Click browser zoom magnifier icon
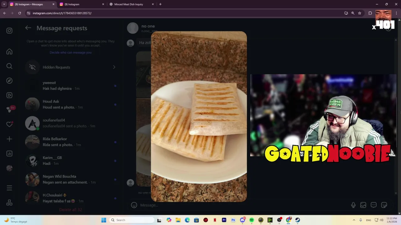The width and height of the screenshot is (401, 225). tap(353, 13)
